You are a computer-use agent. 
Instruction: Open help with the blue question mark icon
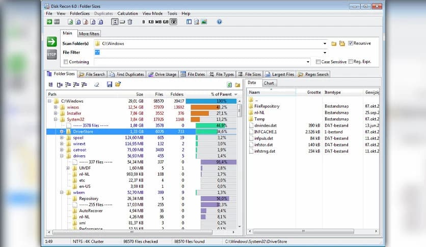click(x=219, y=22)
